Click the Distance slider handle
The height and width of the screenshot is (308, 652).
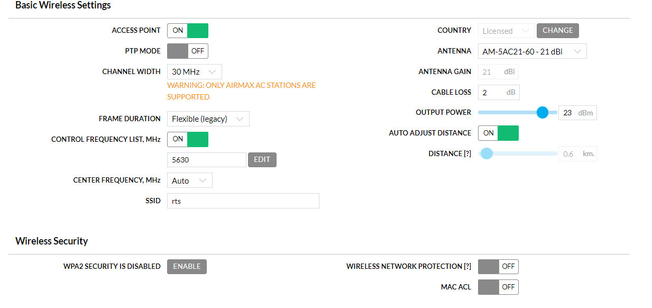[x=487, y=154]
